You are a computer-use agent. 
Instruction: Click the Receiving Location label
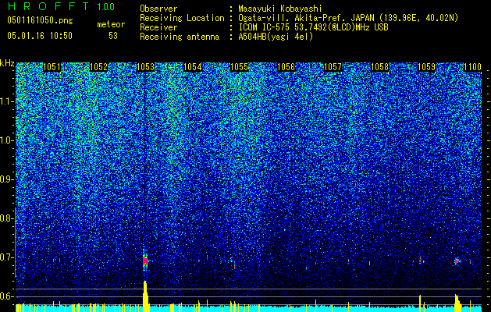182,18
